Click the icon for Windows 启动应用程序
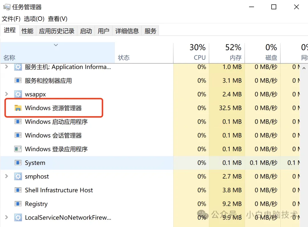 [18, 122]
